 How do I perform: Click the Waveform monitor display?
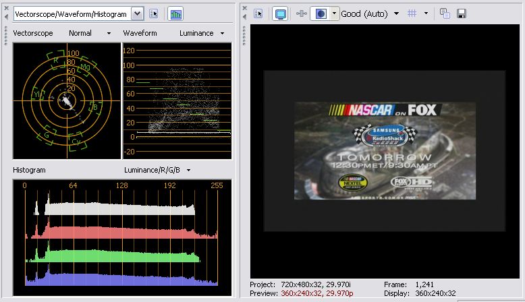pyautogui.click(x=177, y=100)
